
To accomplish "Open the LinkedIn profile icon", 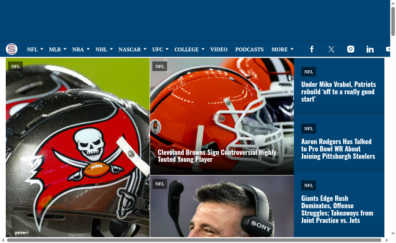I will (370, 49).
